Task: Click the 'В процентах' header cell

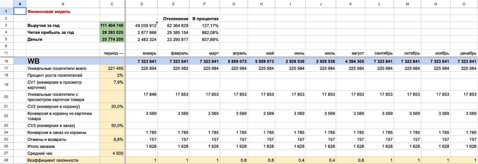Action: (x=204, y=19)
